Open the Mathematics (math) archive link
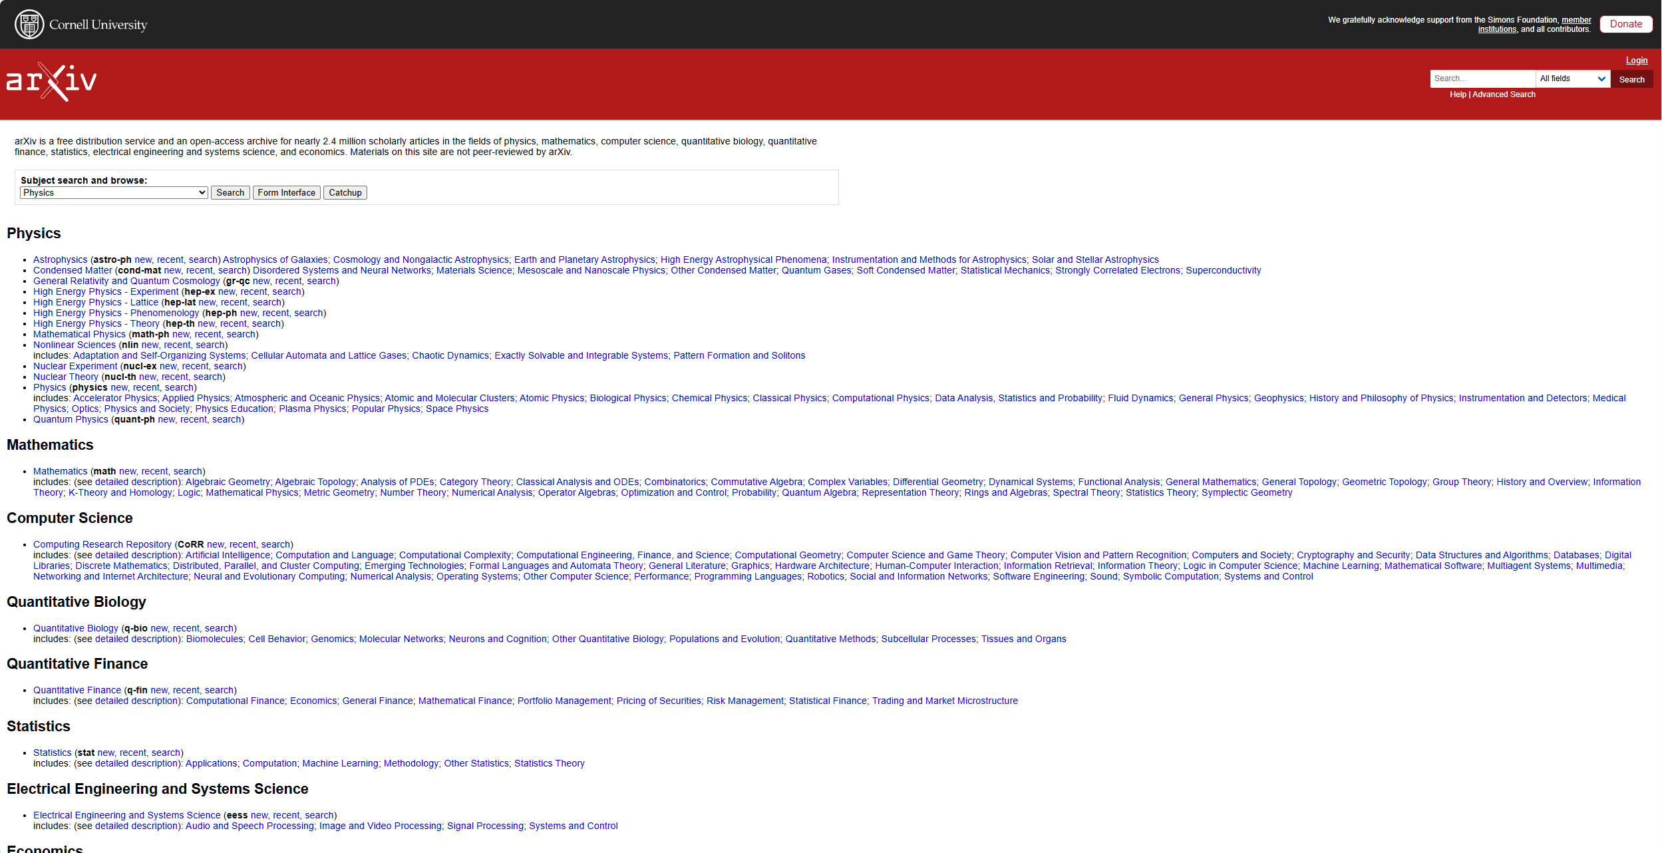The width and height of the screenshot is (1662, 853). [x=61, y=472]
